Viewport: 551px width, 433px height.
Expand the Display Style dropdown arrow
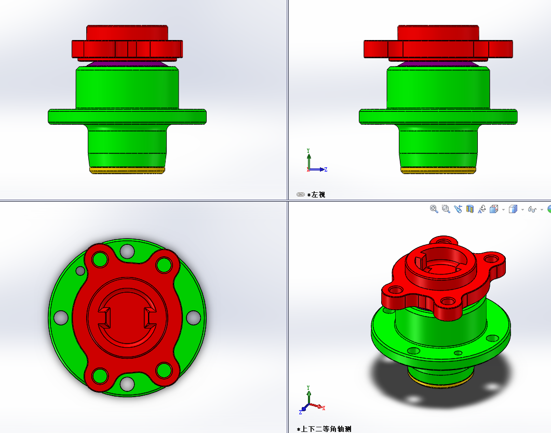(522, 209)
